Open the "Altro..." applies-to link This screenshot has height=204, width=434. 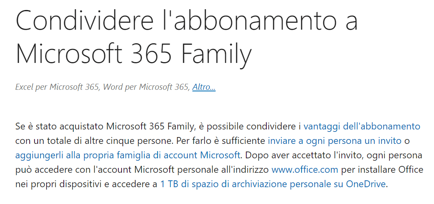pos(204,87)
